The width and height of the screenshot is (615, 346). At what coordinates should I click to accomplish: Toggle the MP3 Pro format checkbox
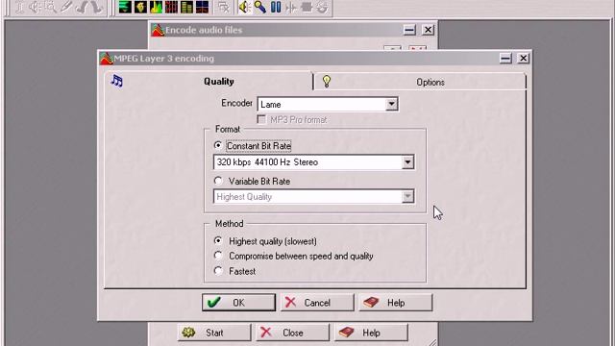coord(292,119)
